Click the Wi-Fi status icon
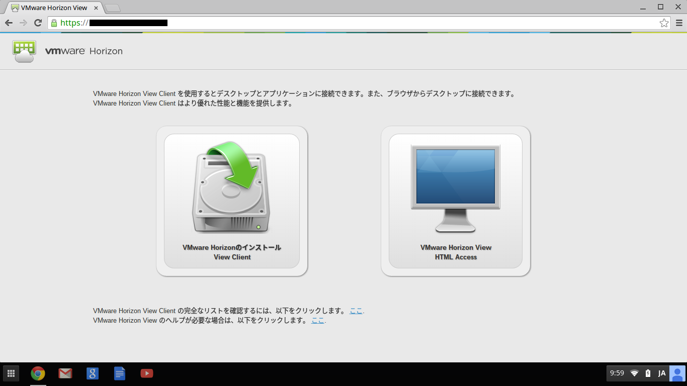 [x=635, y=373]
